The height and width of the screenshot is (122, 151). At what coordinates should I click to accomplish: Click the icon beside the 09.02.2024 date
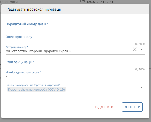pos(82,1)
